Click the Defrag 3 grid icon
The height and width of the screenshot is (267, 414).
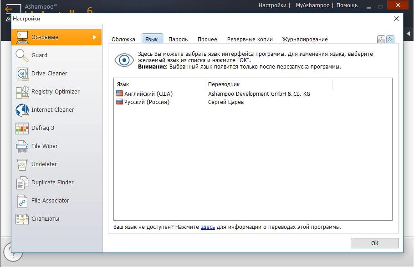pyautogui.click(x=22, y=128)
